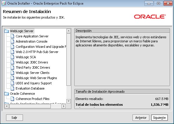Click the Resumen de Instalación heading
This screenshot has height=124, width=174.
(x=27, y=12)
